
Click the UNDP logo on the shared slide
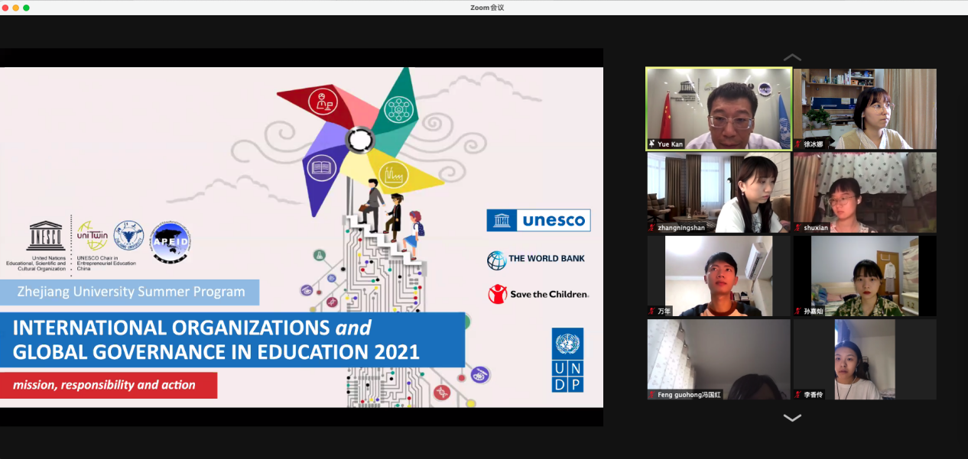pyautogui.click(x=567, y=360)
